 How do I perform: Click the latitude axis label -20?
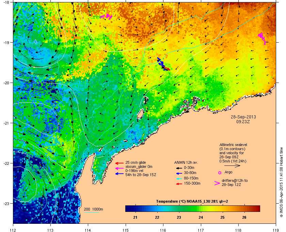pos(6,83)
